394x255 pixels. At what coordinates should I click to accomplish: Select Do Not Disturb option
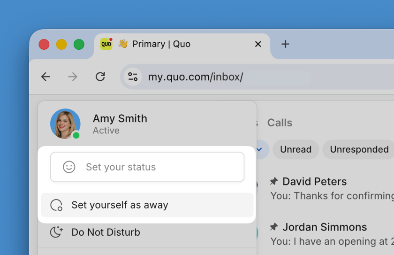point(147,232)
